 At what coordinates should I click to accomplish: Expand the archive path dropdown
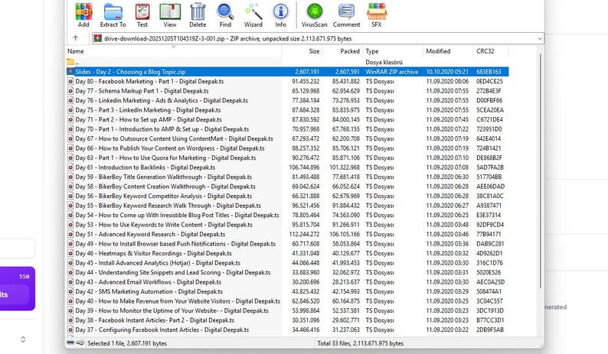pos(539,38)
